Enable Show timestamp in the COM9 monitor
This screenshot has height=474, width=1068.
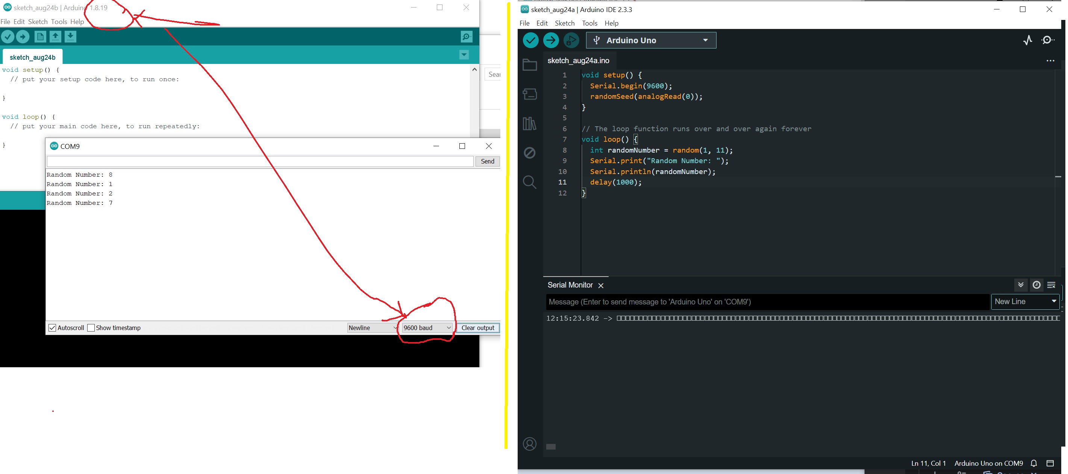(91, 328)
